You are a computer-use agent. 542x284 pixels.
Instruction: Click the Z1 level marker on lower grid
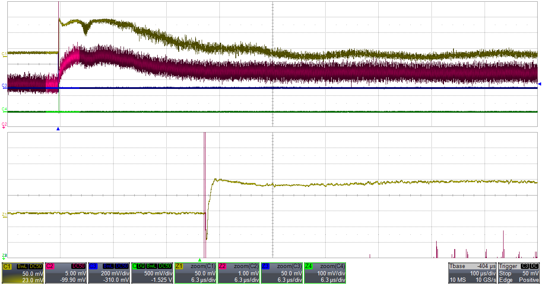tap(4, 214)
